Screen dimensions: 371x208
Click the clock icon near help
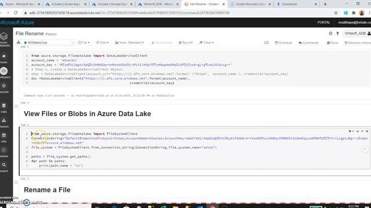330,34
